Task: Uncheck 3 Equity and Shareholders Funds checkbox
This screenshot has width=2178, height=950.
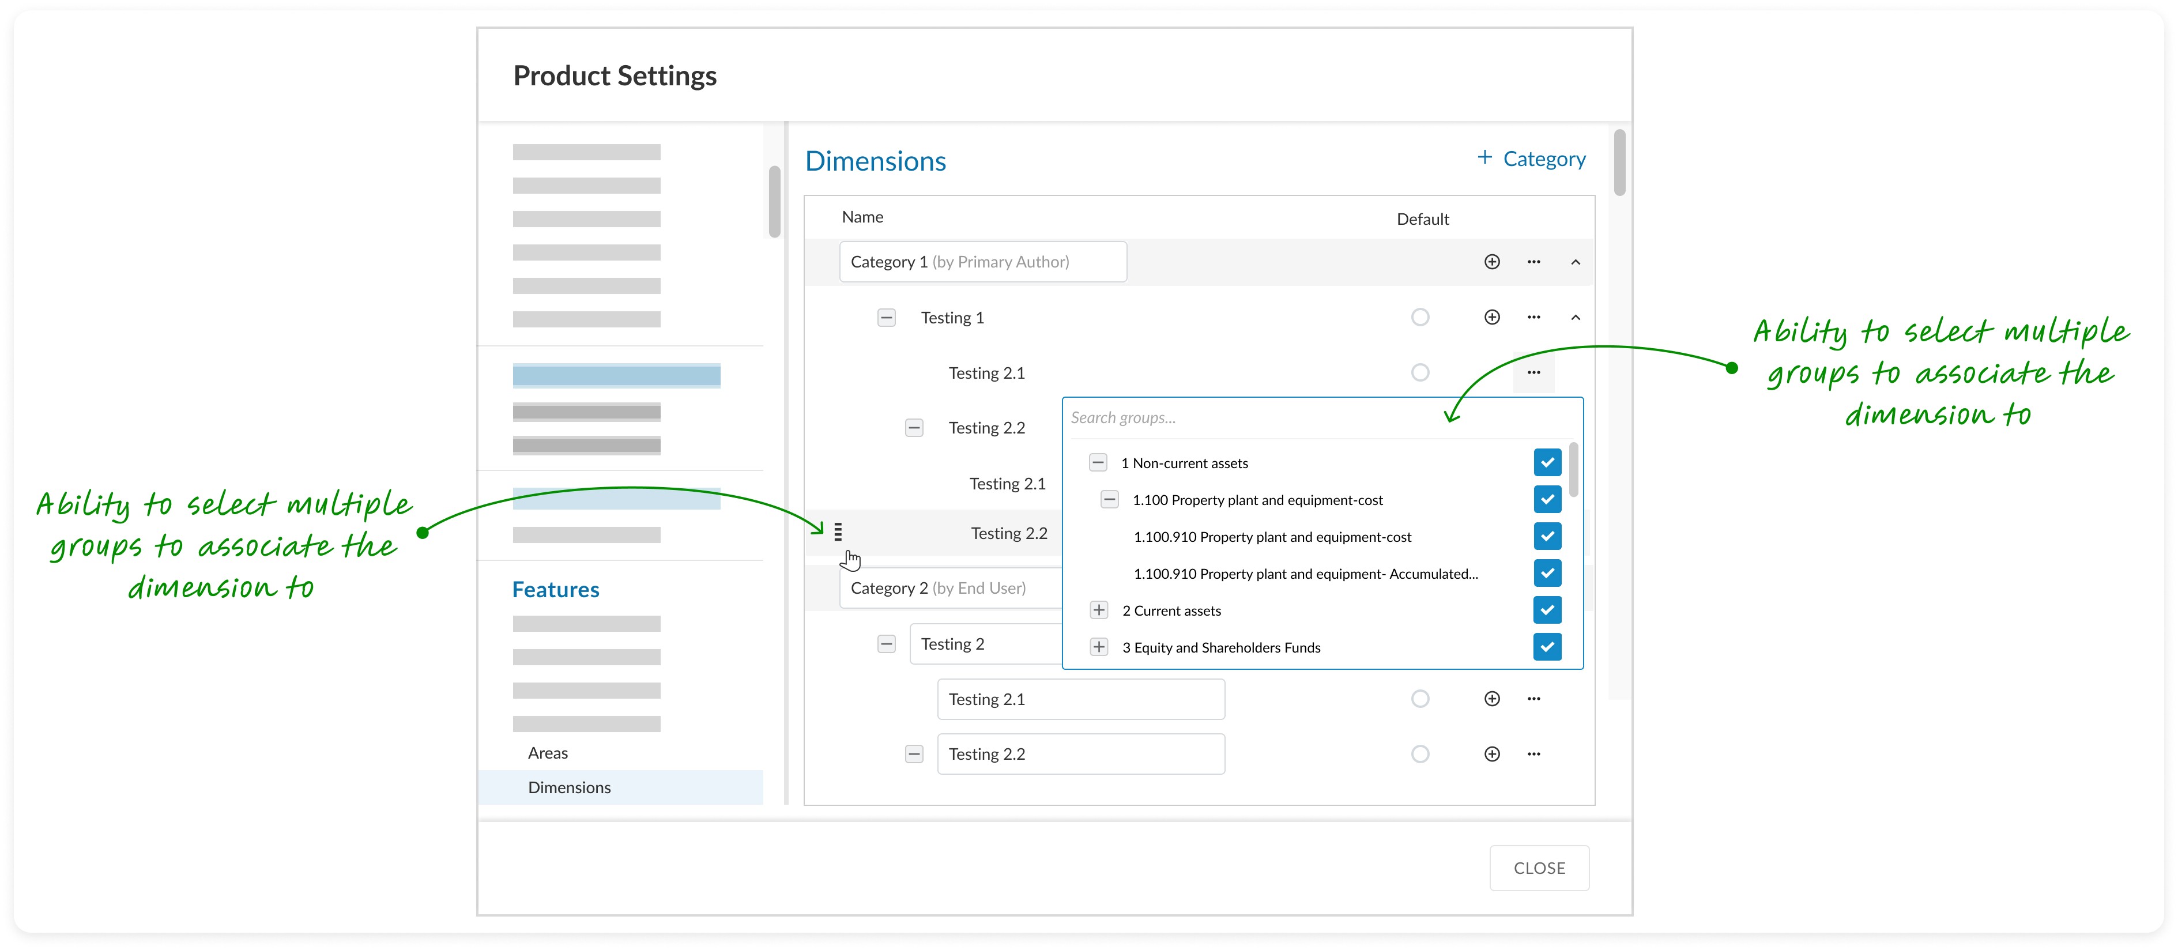Action: tap(1546, 647)
